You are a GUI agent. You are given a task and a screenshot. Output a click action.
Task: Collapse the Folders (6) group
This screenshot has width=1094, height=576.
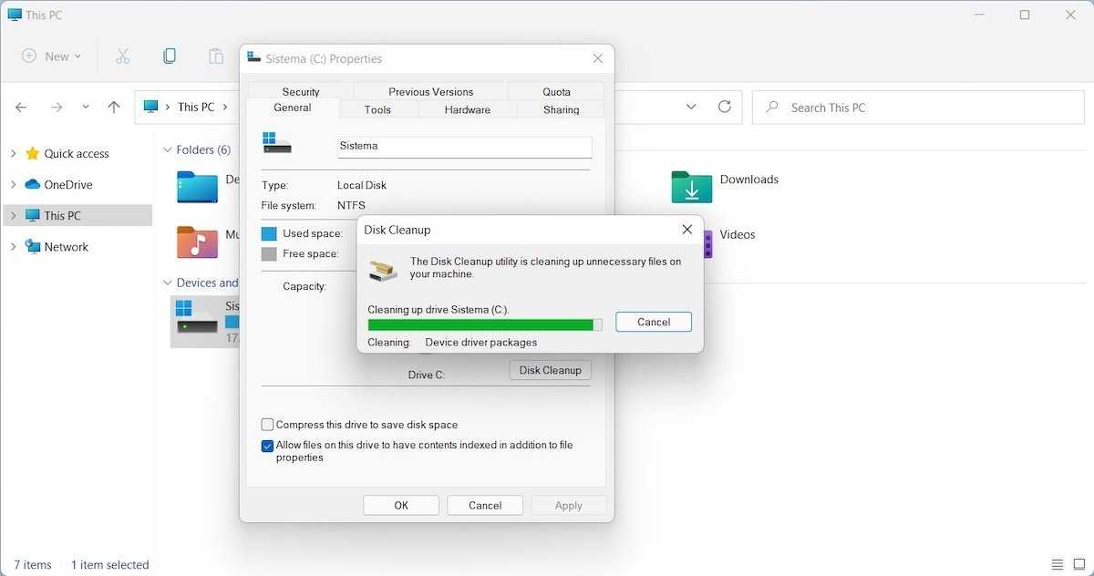[x=168, y=150]
